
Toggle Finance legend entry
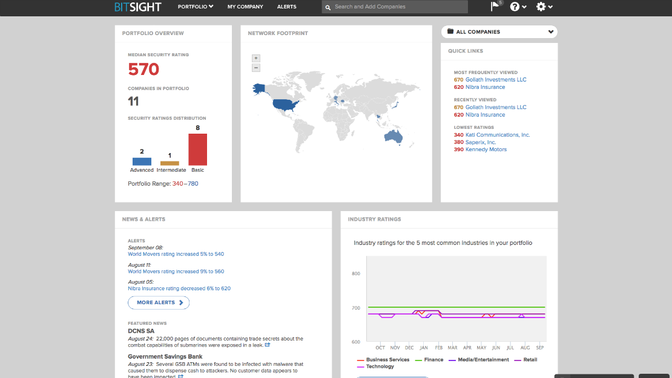point(429,360)
